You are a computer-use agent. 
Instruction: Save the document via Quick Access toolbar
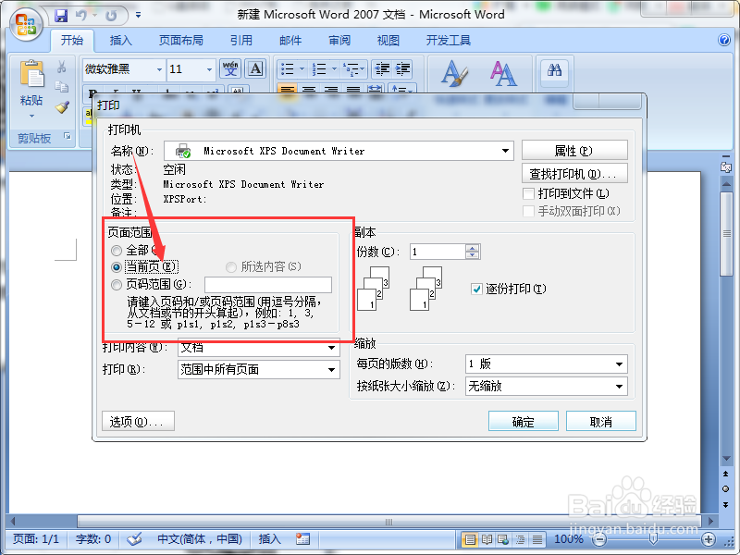tap(61, 16)
